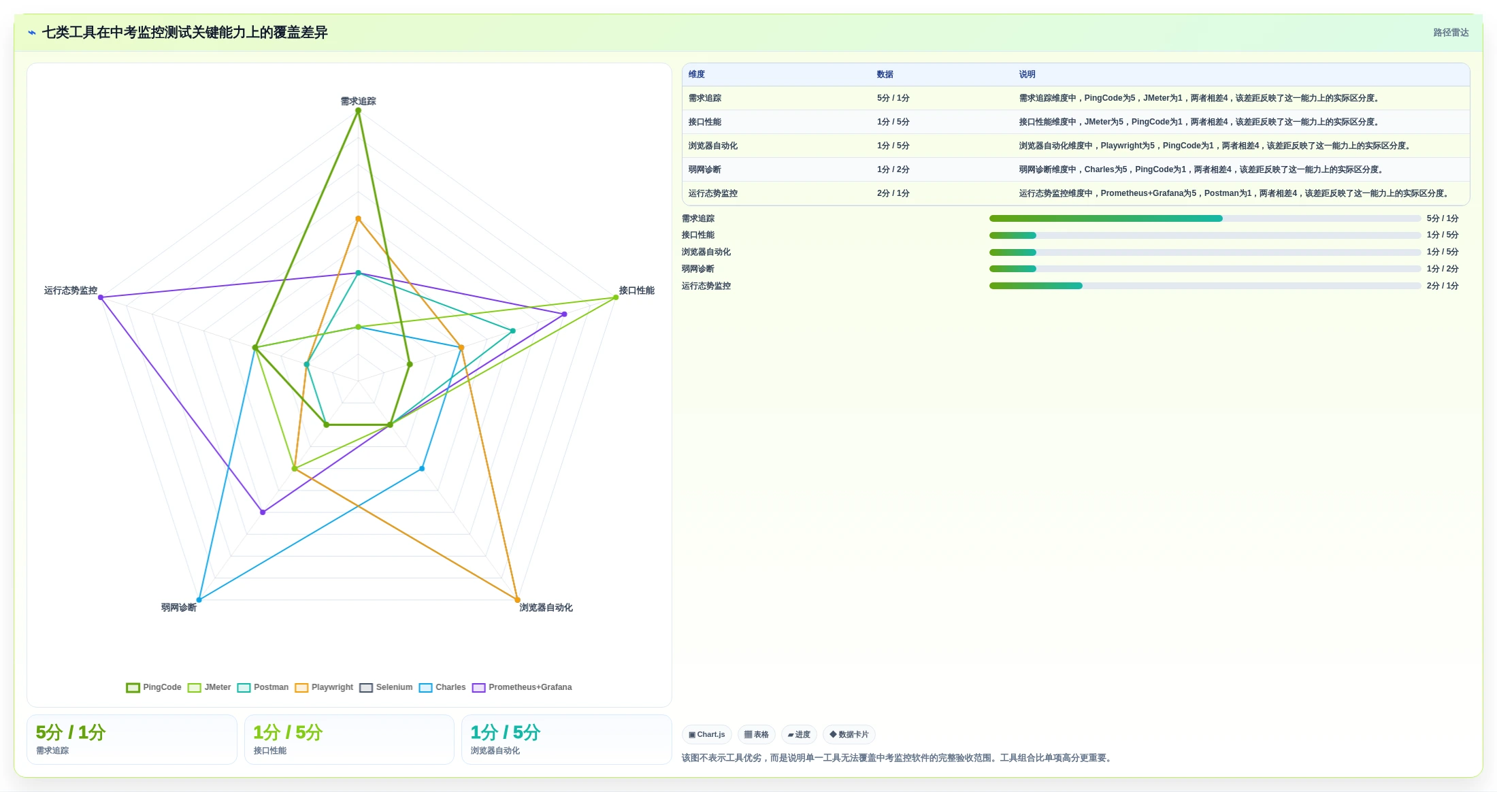This screenshot has width=1497, height=792.
Task: Click the 说明 column header
Action: [x=1027, y=74]
